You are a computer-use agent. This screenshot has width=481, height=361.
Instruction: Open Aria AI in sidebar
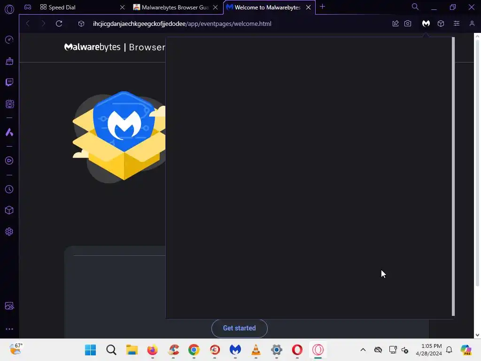pos(9,132)
